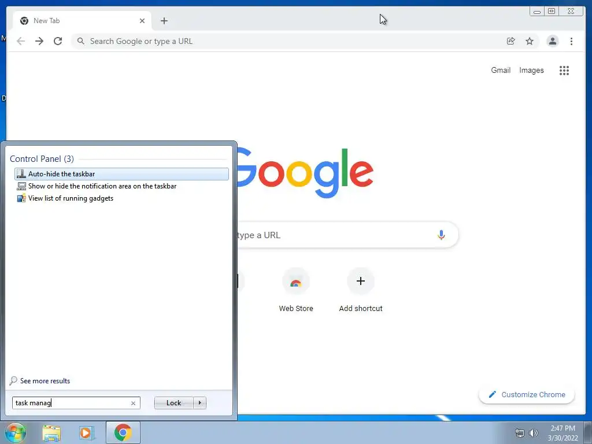592x444 pixels.
Task: Open the Google apps grid
Action: point(564,70)
